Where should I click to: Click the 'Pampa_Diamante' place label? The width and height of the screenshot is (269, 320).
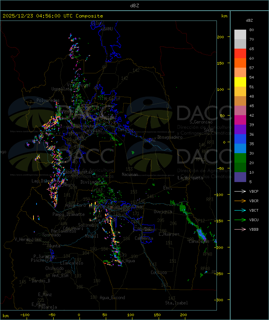[68, 214]
